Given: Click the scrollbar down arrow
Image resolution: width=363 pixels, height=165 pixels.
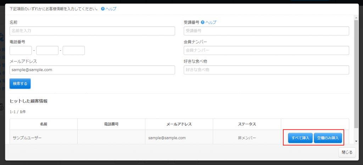Looking at the screenshot, I should coord(356,141).
